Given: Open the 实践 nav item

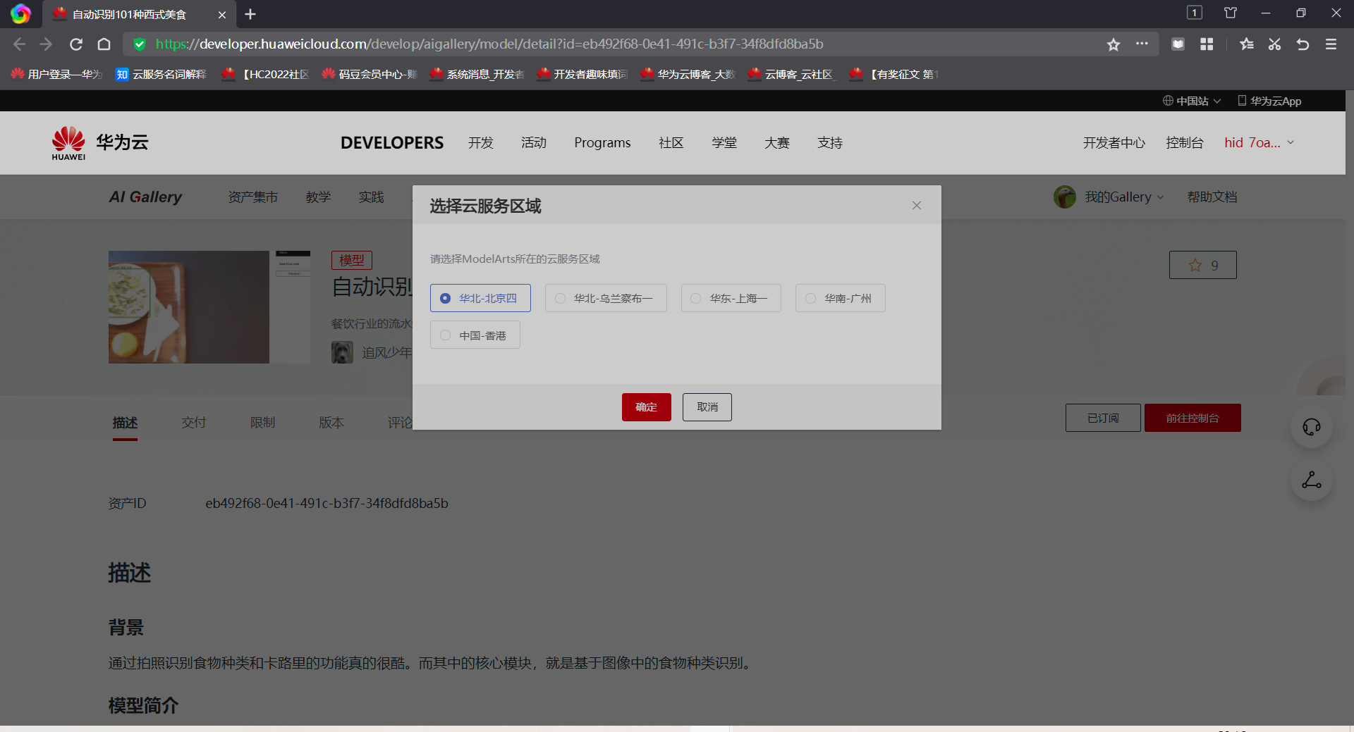Looking at the screenshot, I should [371, 197].
